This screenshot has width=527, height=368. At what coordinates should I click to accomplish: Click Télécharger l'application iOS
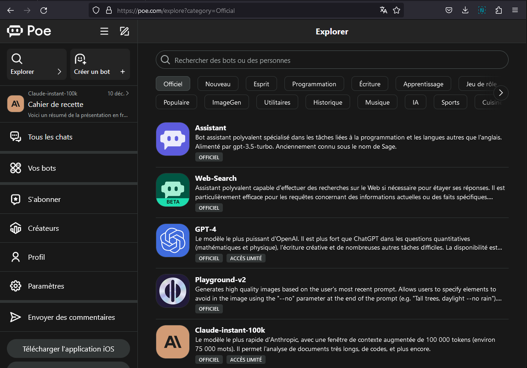point(68,349)
